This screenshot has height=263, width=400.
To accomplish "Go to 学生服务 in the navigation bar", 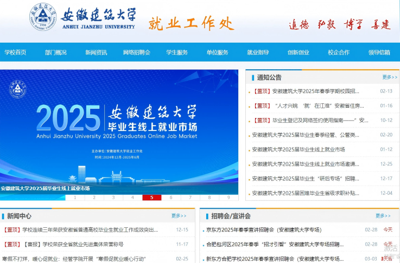I will [x=177, y=52].
